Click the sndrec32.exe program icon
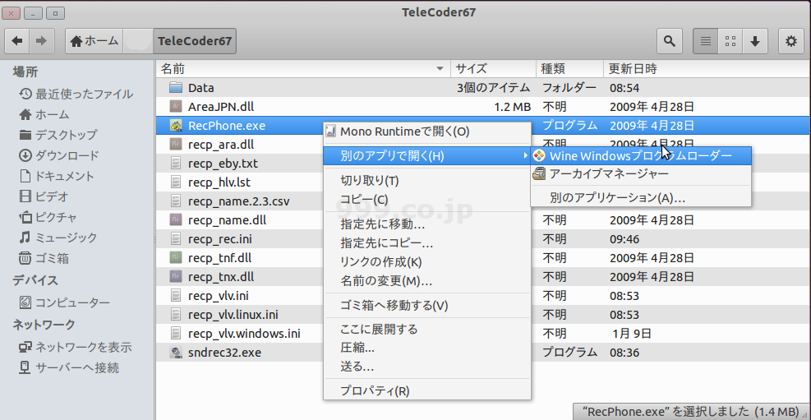Viewport: 811px width, 420px height. (177, 353)
